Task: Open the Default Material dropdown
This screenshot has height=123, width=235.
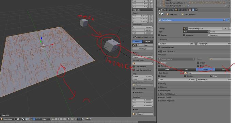Action: 176,59
